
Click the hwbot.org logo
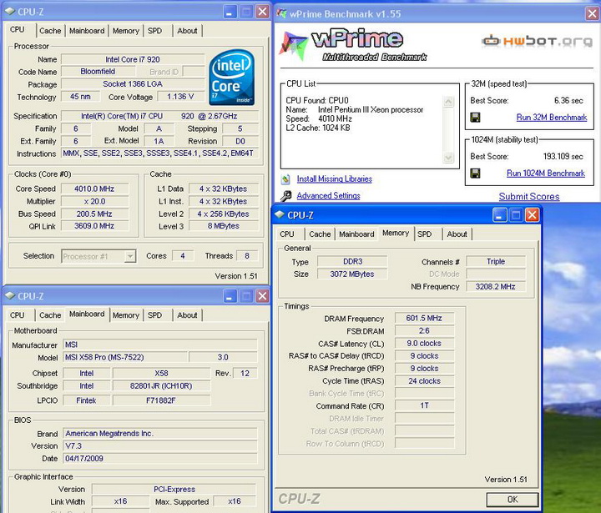(x=537, y=41)
